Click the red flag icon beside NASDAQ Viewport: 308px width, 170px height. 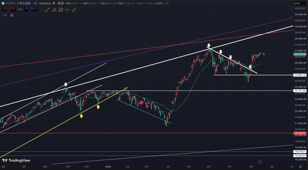[54, 3]
